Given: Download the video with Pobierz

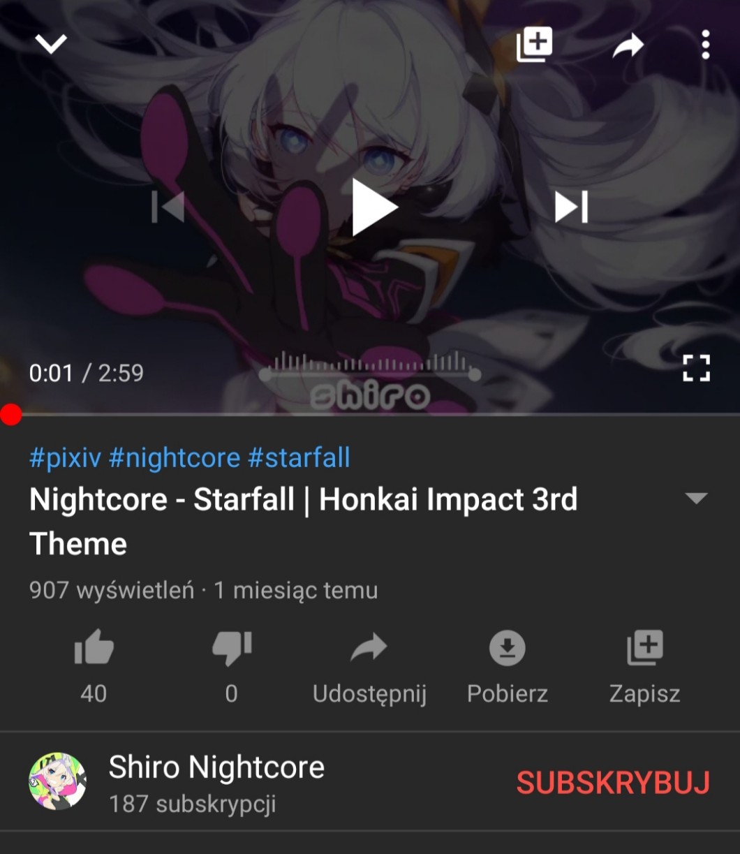Looking at the screenshot, I should pyautogui.click(x=507, y=648).
